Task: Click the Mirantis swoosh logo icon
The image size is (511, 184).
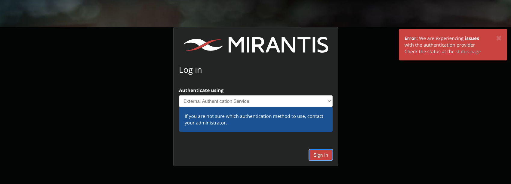Action: coord(203,45)
